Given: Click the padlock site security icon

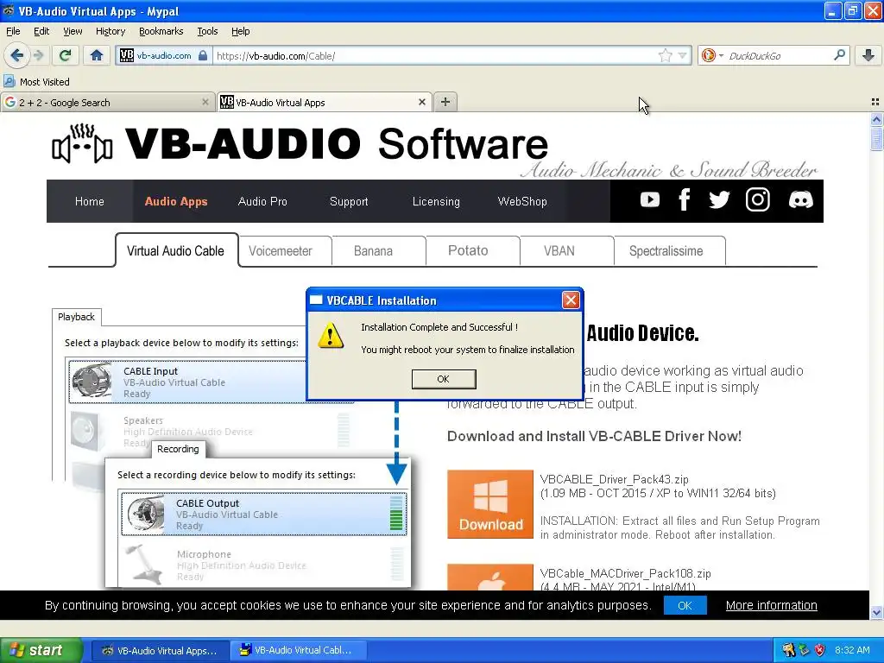Looking at the screenshot, I should pyautogui.click(x=203, y=55).
